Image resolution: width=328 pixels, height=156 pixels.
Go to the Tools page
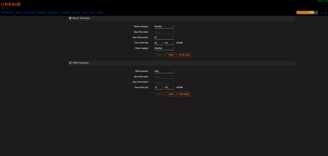coord(100,13)
